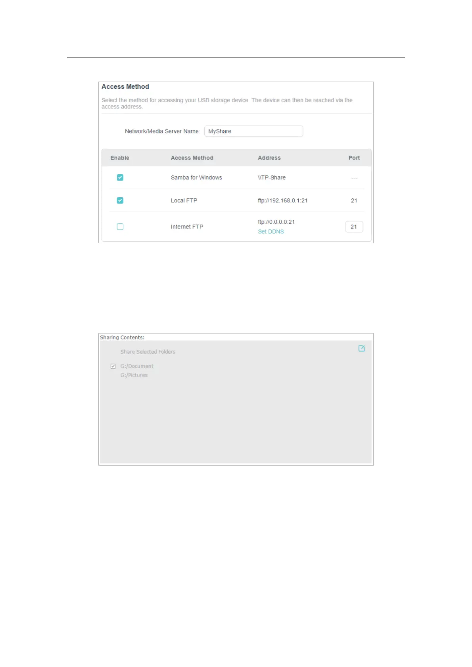The image size is (472, 667).
Task: Click the Network/Media Server Name label
Action: coord(163,131)
